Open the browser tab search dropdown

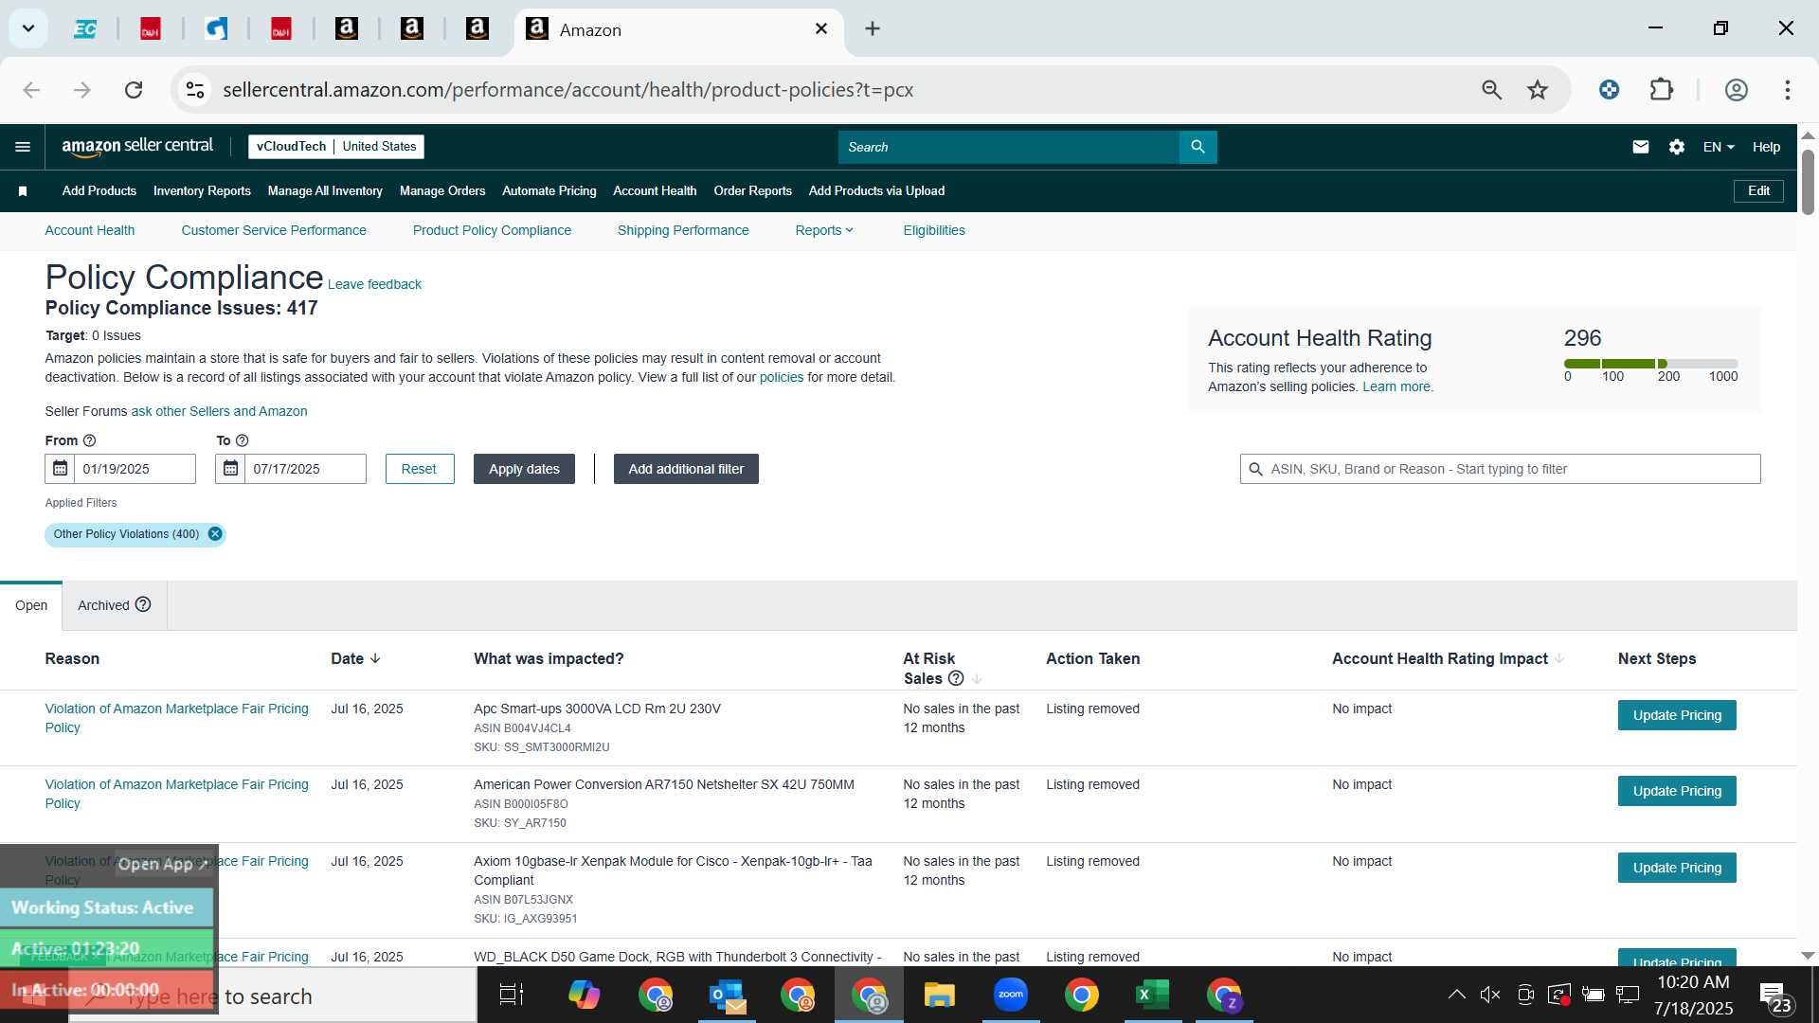point(28,28)
